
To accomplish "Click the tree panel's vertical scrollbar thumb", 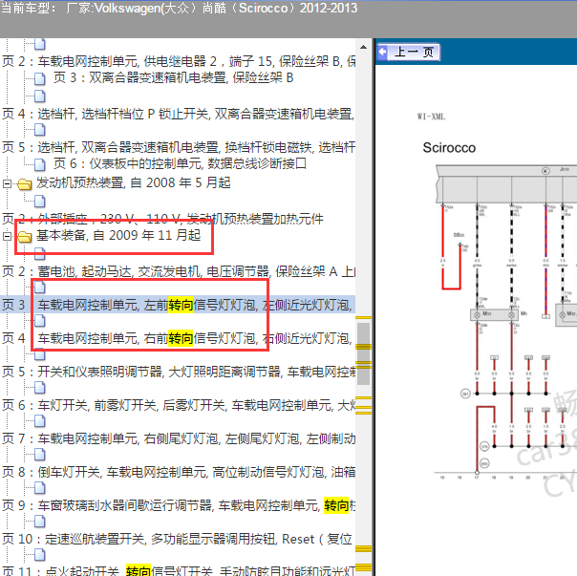I will [x=363, y=353].
